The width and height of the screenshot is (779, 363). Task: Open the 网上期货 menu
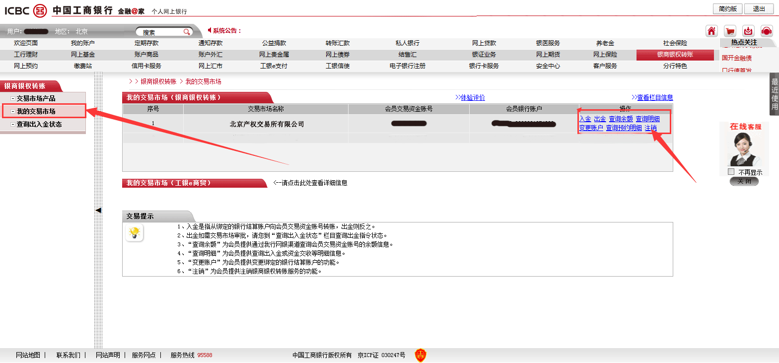coord(548,55)
